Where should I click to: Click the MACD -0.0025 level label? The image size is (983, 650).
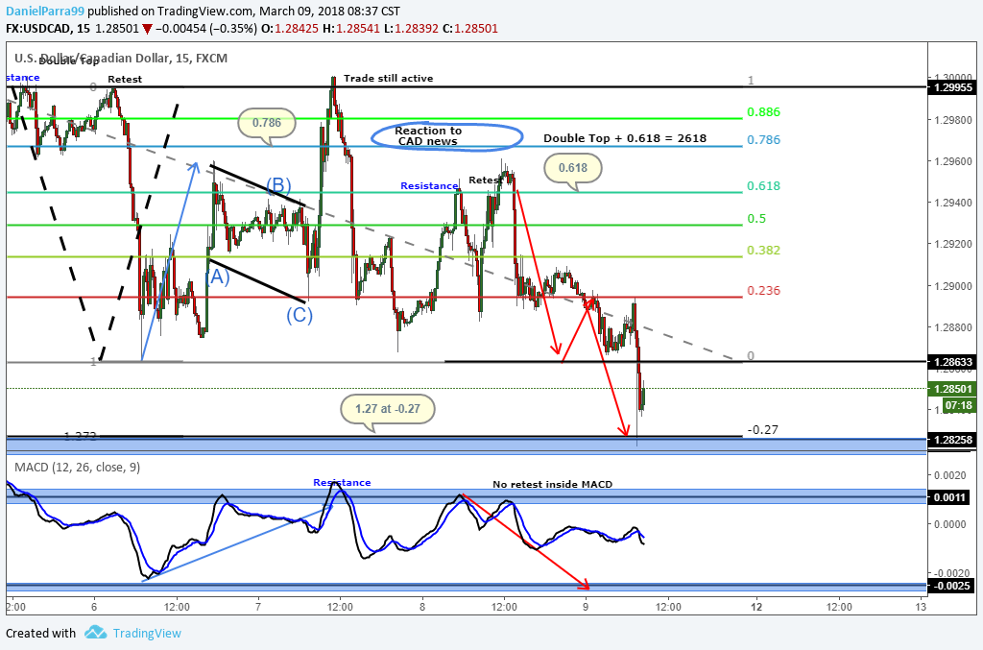coord(953,586)
